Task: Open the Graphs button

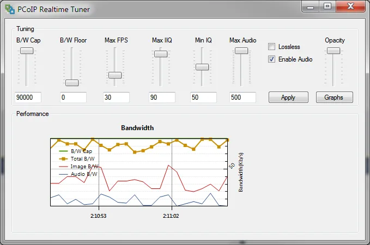Action: [x=335, y=97]
